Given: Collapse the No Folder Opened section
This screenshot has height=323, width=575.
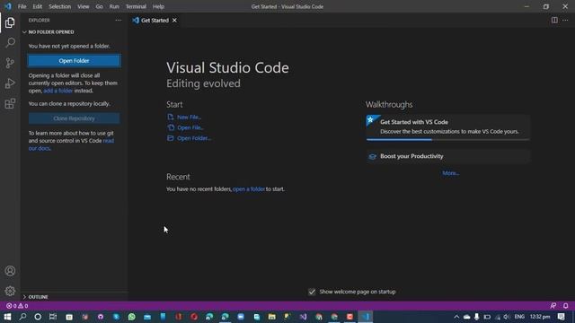Looking at the screenshot, I should 75,32.
